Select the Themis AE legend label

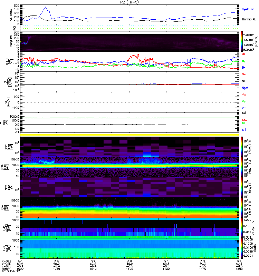point(249,19)
